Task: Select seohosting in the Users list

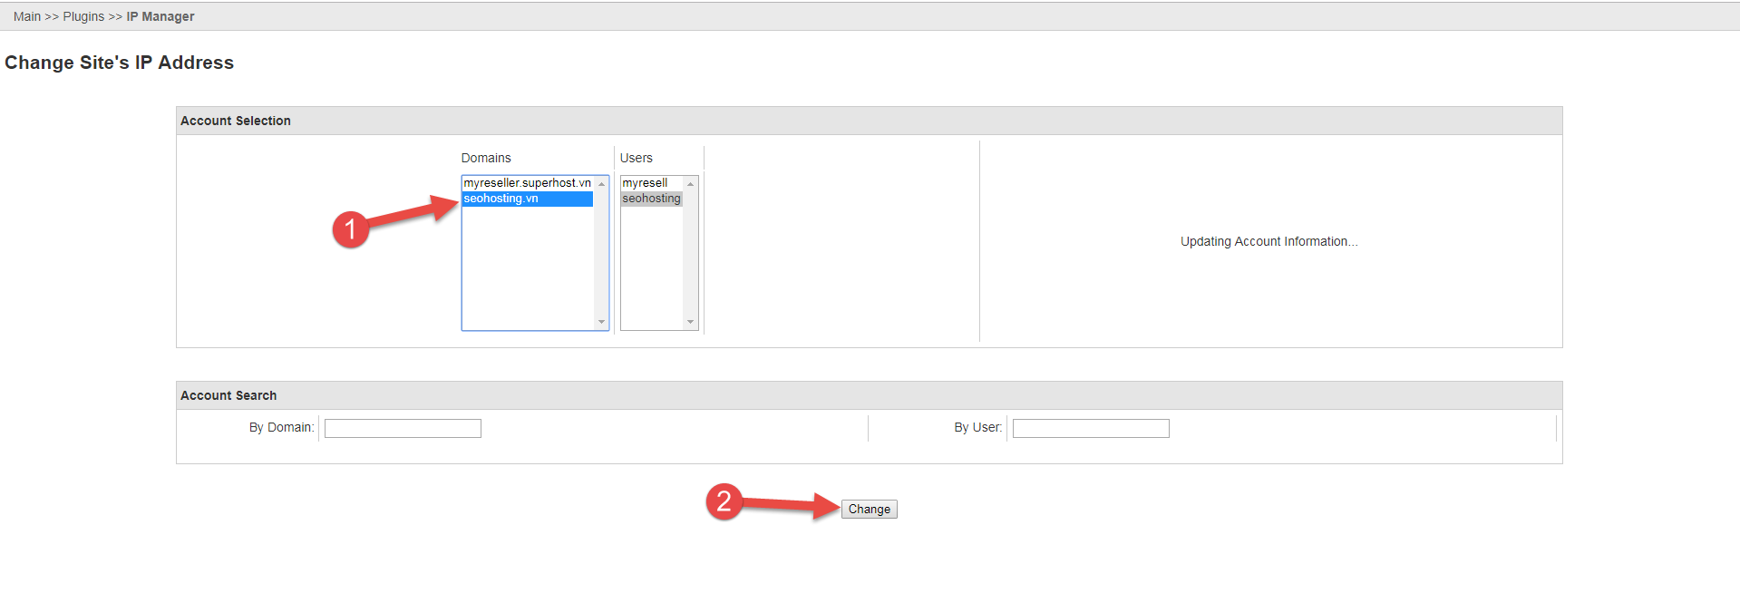Action: click(651, 199)
